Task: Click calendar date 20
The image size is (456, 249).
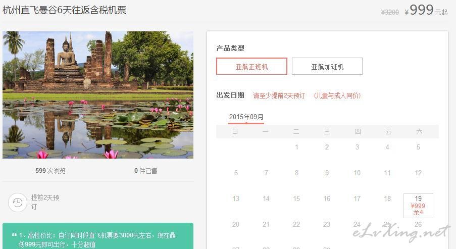Action: pos(236,224)
